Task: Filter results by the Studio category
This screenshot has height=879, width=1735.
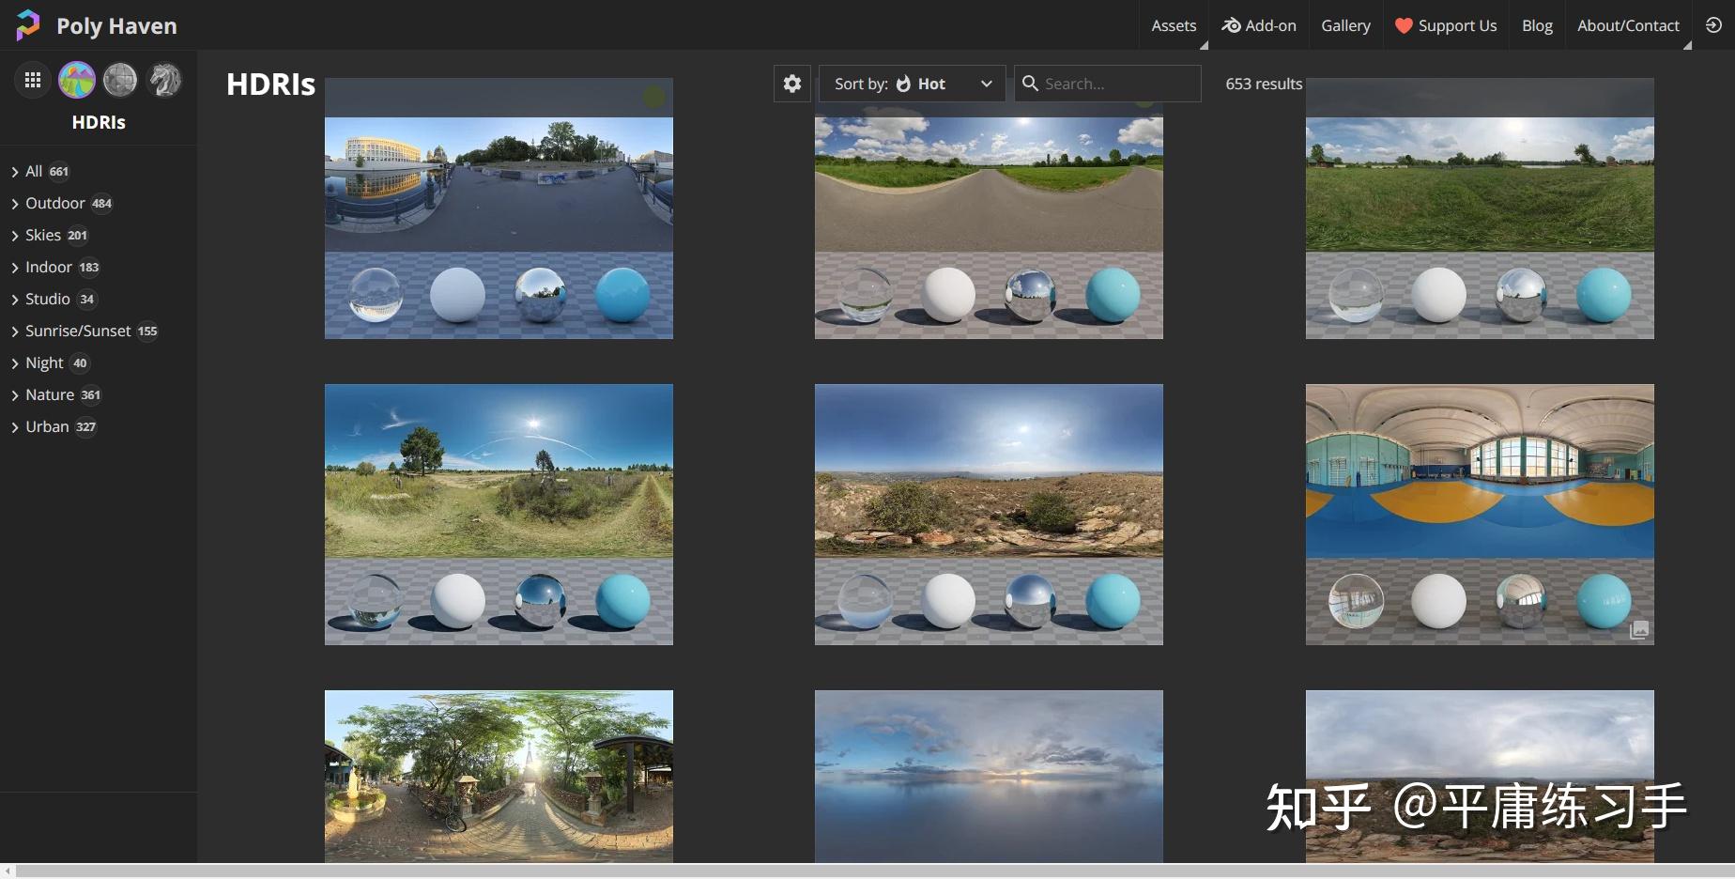Action: [47, 299]
